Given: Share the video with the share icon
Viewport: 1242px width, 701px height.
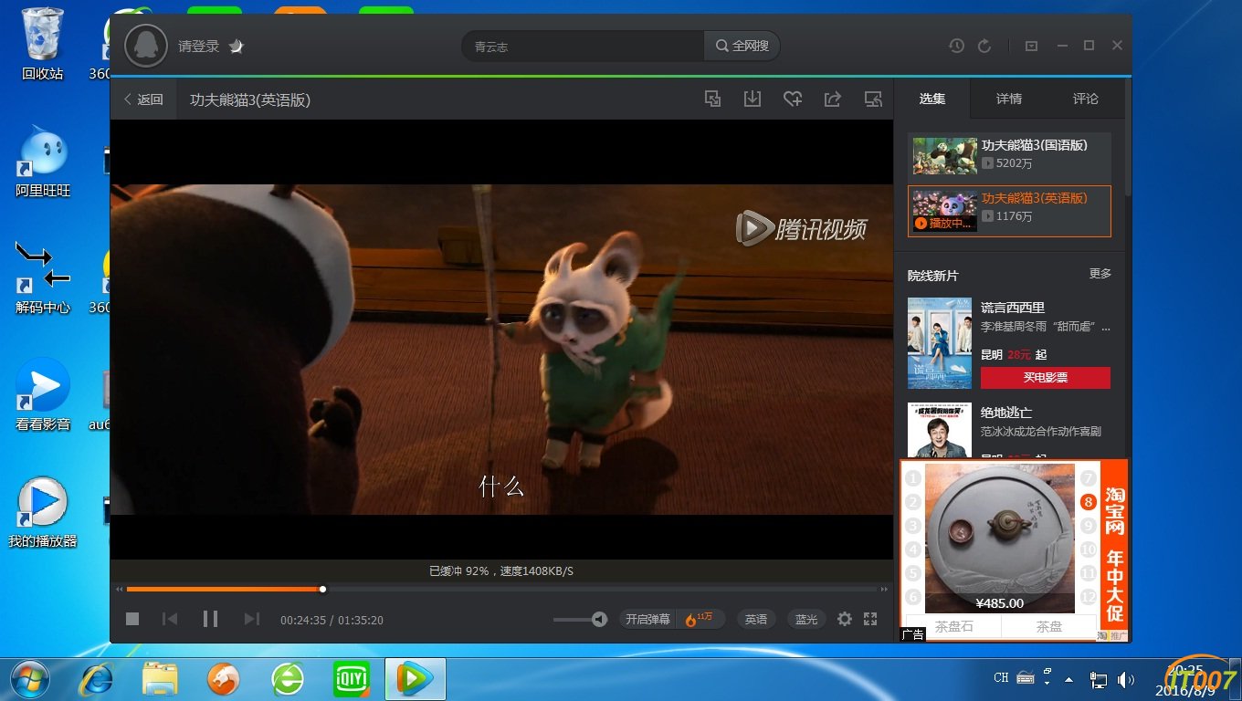Looking at the screenshot, I should click(833, 99).
